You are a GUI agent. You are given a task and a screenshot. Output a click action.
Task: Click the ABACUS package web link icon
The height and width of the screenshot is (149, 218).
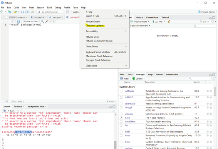(208, 98)
